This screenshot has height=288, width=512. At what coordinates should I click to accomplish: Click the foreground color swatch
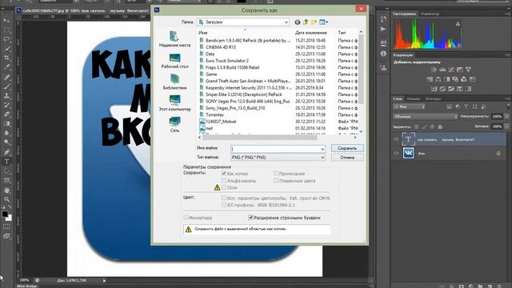(4, 214)
